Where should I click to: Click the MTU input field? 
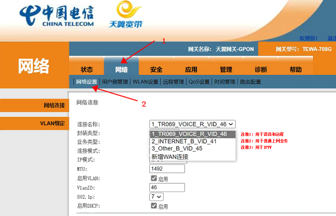(x=167, y=168)
